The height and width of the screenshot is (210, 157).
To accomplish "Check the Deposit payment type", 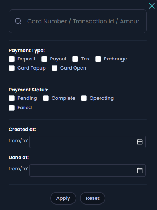I will pyautogui.click(x=12, y=59).
